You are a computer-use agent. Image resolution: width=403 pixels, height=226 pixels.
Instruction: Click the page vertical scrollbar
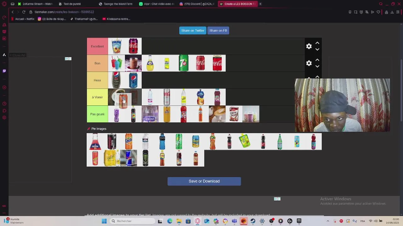[401, 91]
